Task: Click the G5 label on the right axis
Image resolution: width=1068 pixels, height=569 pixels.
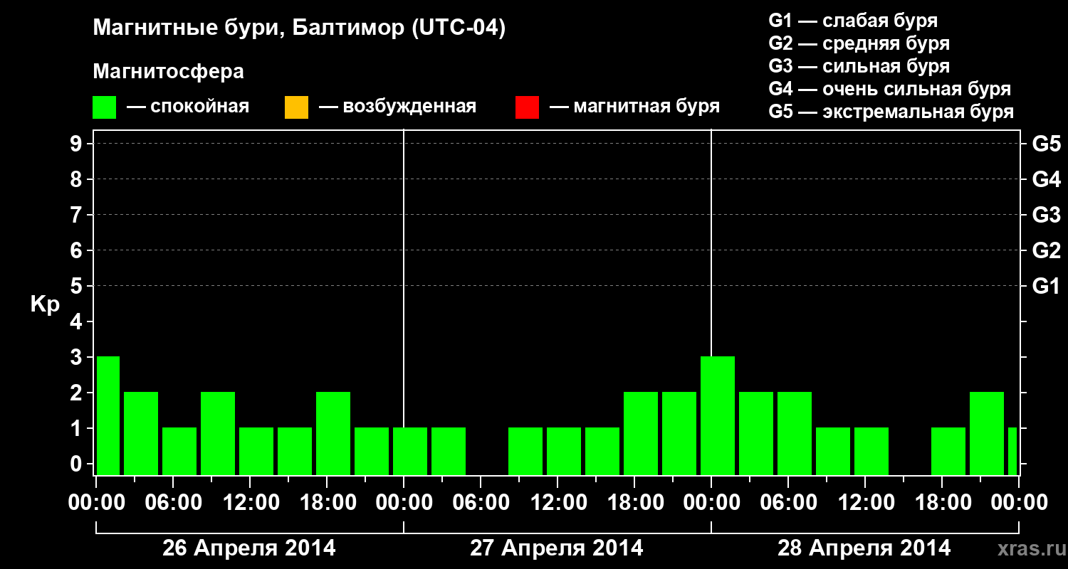Action: click(x=1046, y=144)
